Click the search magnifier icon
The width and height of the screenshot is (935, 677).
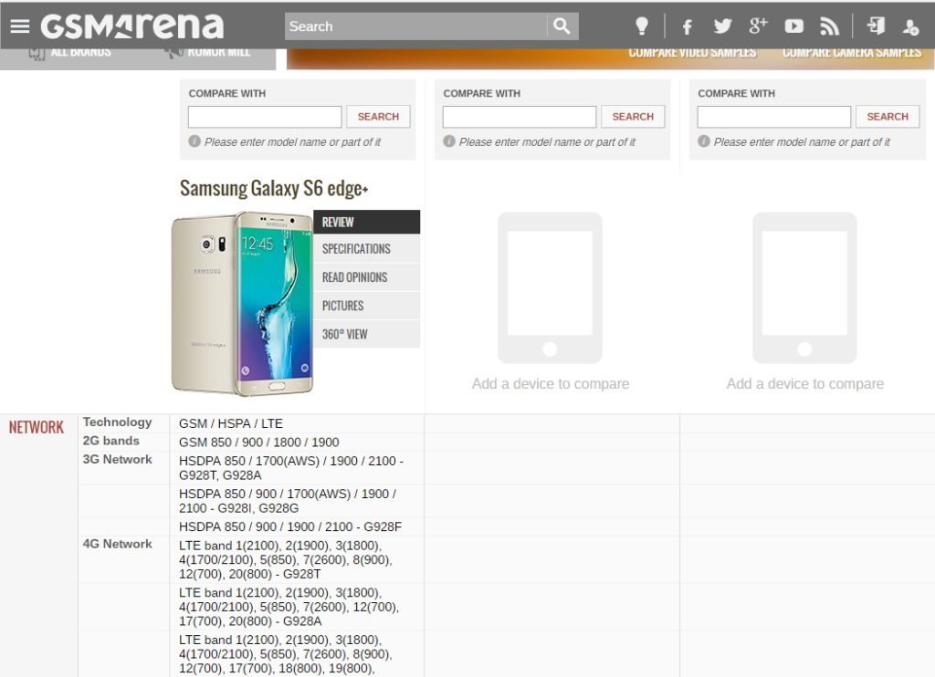click(562, 26)
